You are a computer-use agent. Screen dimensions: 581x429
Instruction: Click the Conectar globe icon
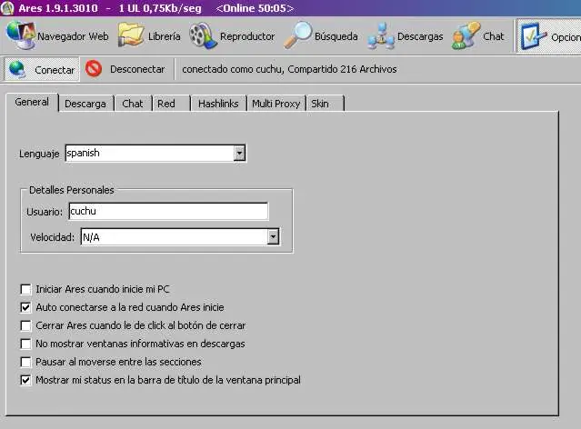(x=17, y=69)
